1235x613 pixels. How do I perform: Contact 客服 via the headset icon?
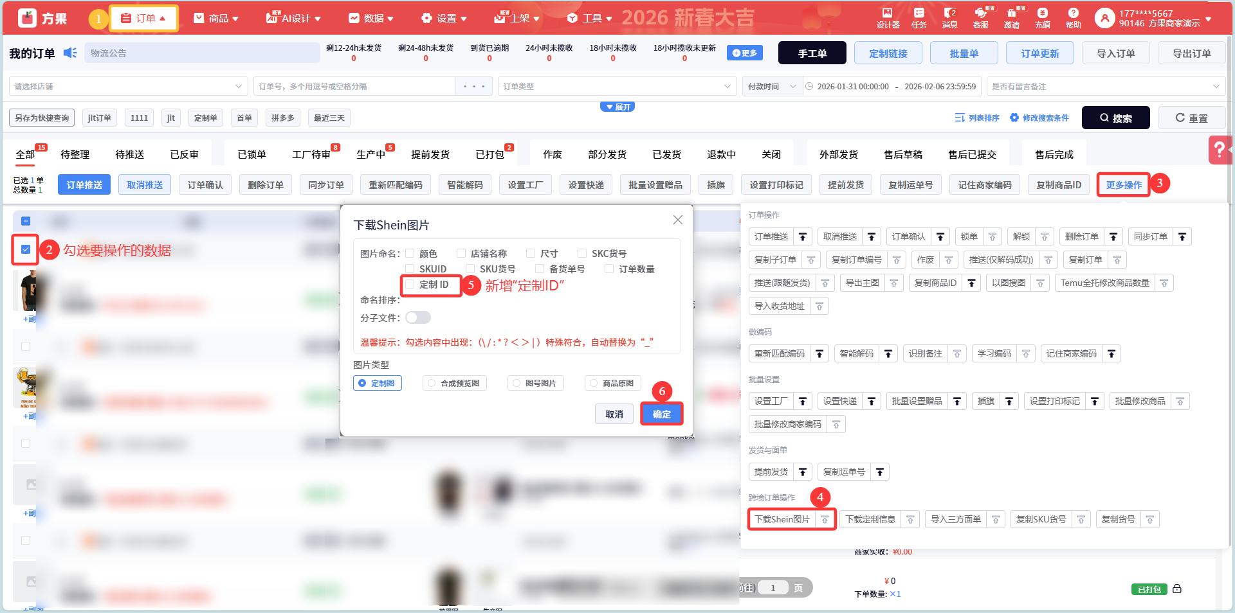coord(981,18)
